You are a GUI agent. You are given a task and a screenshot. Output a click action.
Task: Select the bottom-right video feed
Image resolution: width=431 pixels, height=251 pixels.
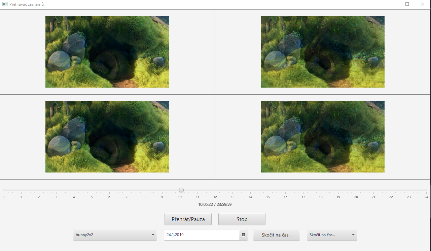pos(322,137)
